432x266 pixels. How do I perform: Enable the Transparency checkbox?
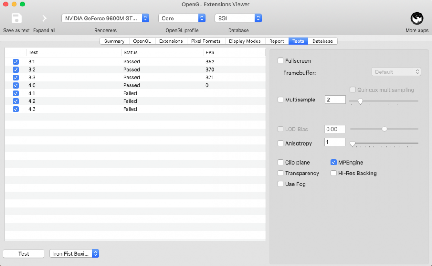(280, 173)
